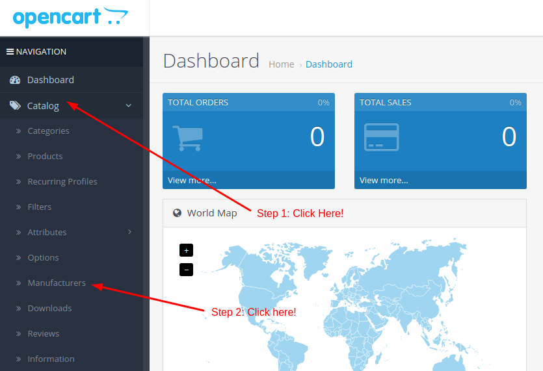Click the credit card icon in Total Sales
The height and width of the screenshot is (371, 543).
pos(382,137)
